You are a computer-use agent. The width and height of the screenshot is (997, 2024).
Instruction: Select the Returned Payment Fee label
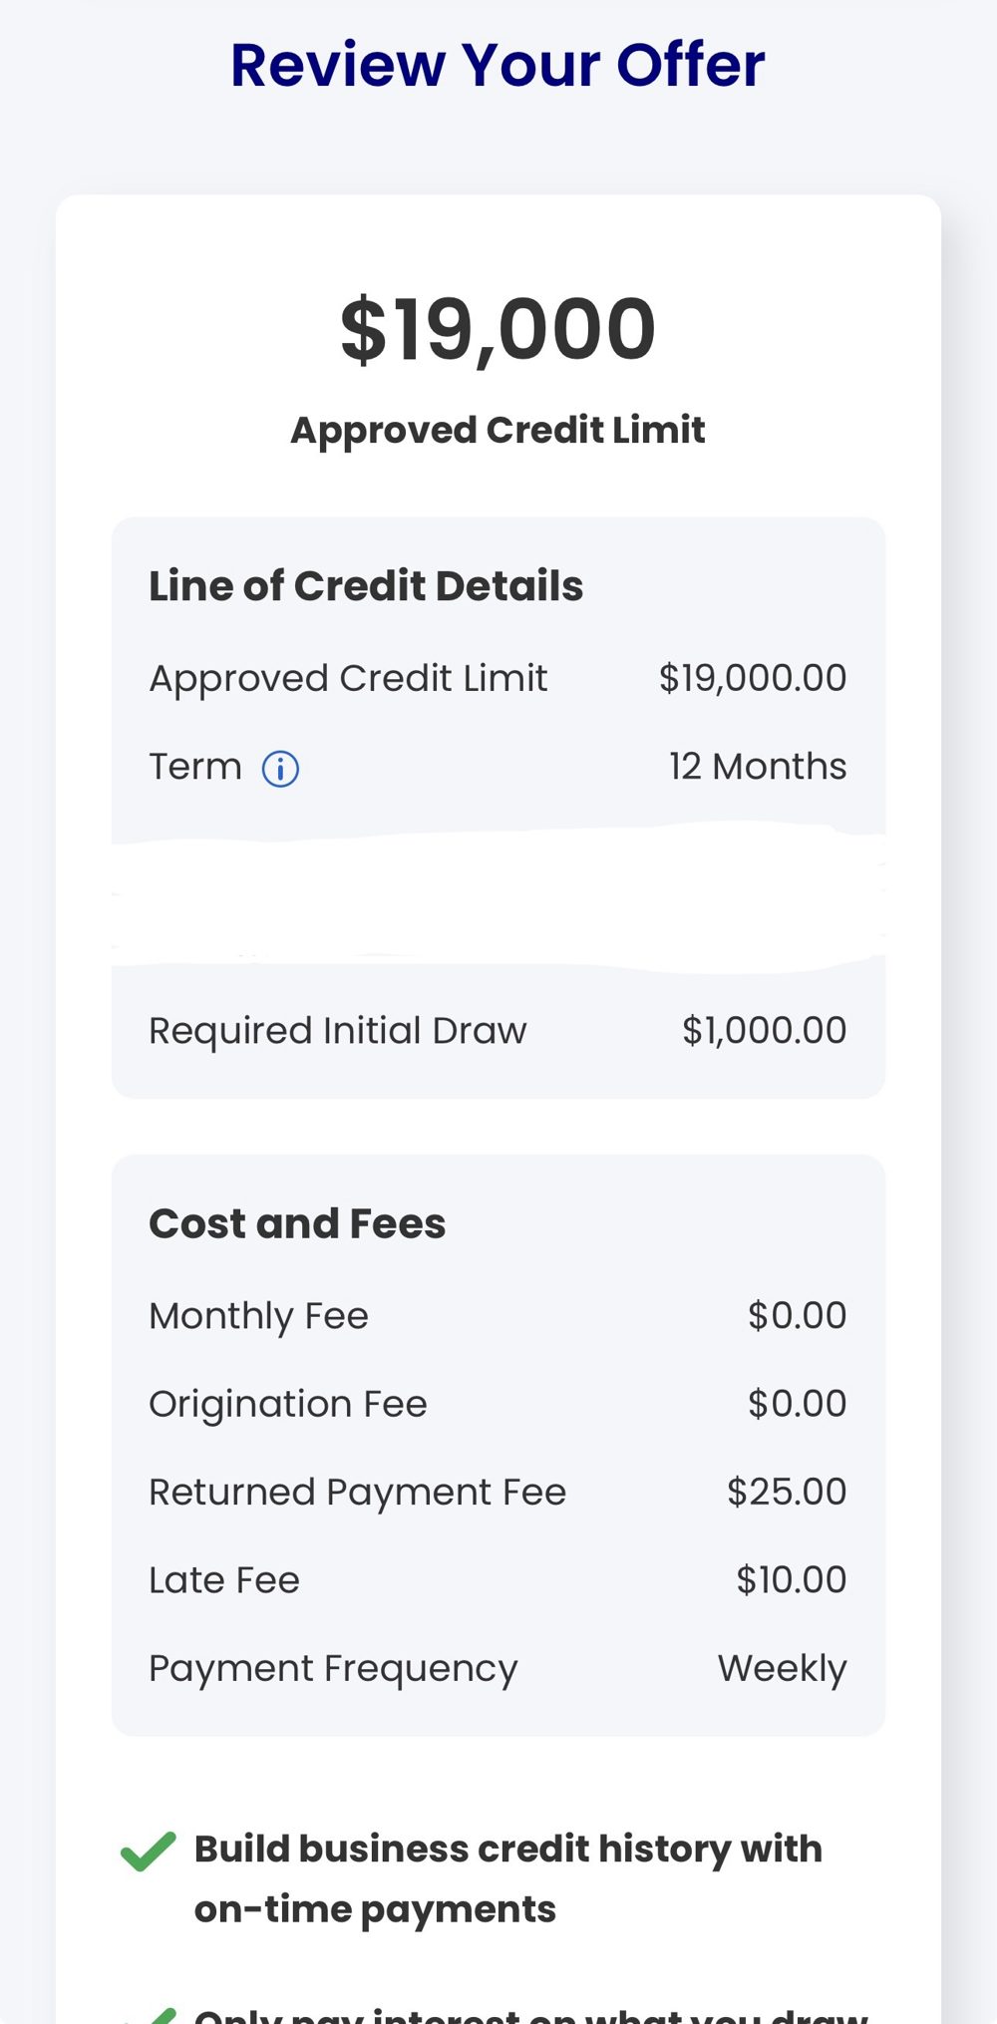click(x=358, y=1493)
